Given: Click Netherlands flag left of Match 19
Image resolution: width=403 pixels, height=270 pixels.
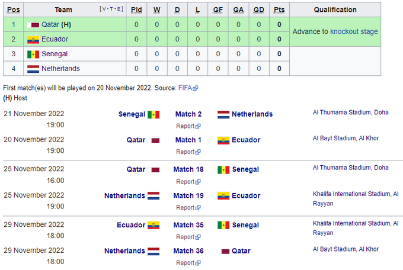Looking at the screenshot, I should coord(153,196).
